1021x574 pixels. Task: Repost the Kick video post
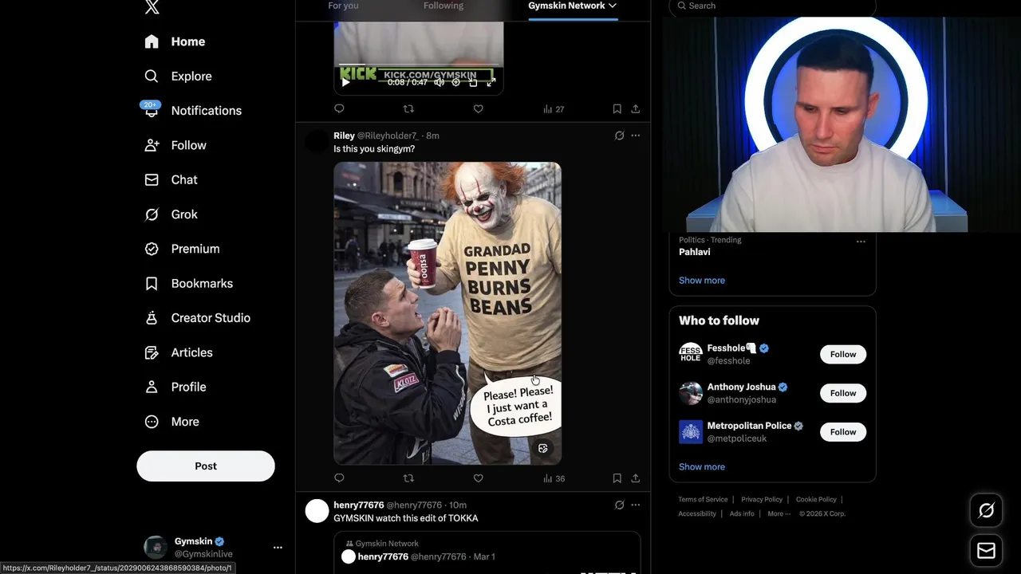click(x=408, y=109)
